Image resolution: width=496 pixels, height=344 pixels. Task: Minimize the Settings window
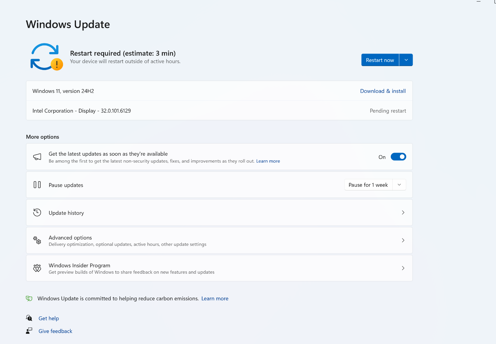(478, 2)
